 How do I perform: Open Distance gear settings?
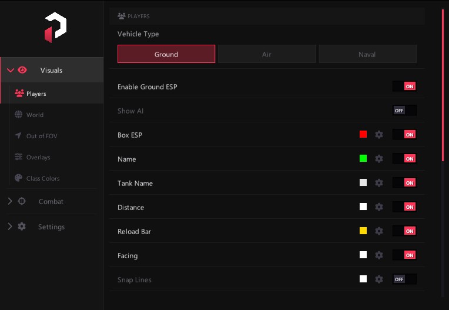click(x=379, y=206)
